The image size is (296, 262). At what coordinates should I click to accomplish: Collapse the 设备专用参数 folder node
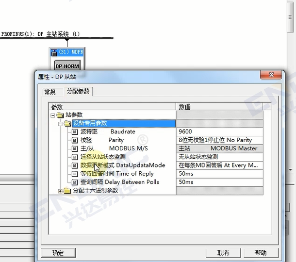click(x=60, y=124)
